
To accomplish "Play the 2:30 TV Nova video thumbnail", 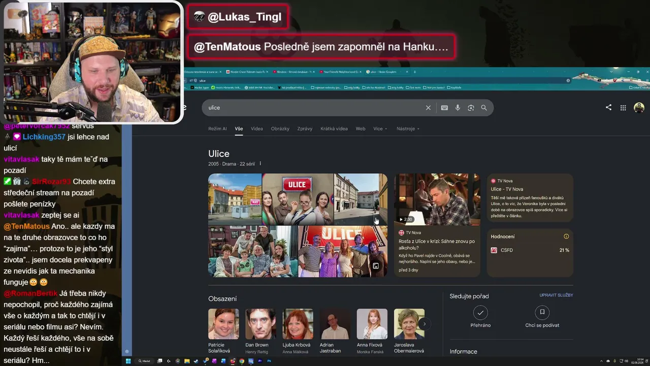I will (437, 199).
